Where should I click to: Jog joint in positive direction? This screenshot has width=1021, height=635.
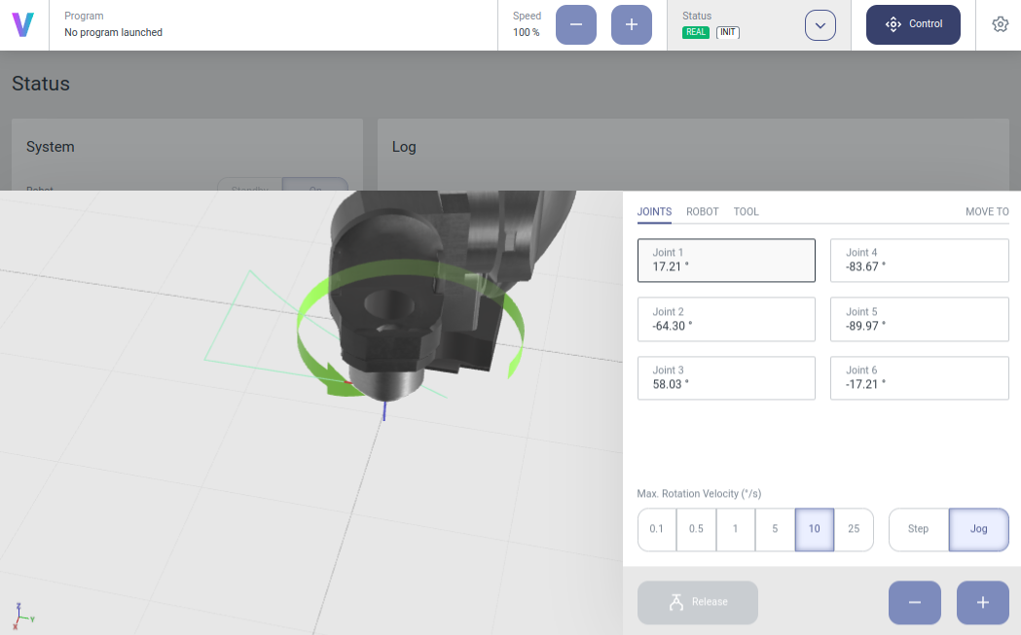pyautogui.click(x=982, y=603)
